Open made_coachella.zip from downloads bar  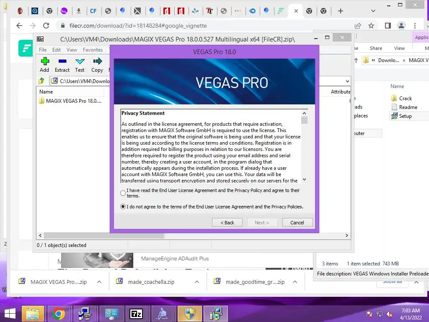tap(151, 282)
